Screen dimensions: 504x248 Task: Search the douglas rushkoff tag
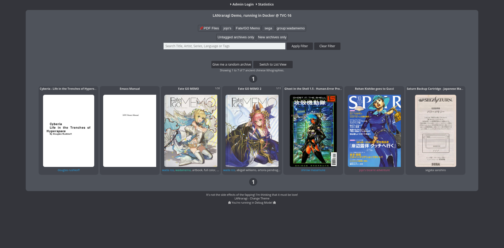[x=69, y=170]
